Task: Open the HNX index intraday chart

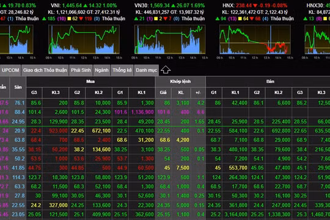Action: pyautogui.click(x=255, y=39)
